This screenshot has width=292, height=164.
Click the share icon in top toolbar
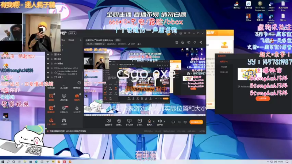click(x=201, y=42)
